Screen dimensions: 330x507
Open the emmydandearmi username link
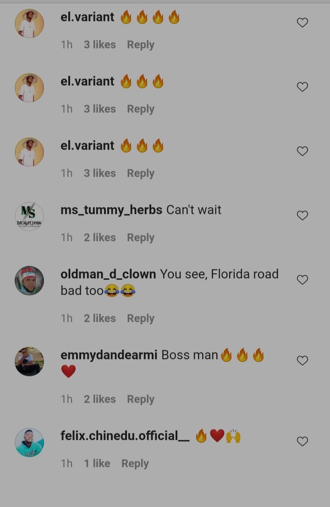pos(109,355)
